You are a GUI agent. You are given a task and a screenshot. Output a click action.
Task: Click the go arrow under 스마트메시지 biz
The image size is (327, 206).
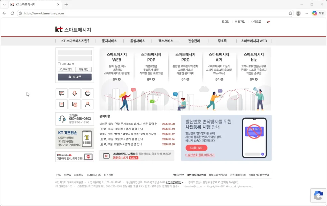click(x=254, y=79)
